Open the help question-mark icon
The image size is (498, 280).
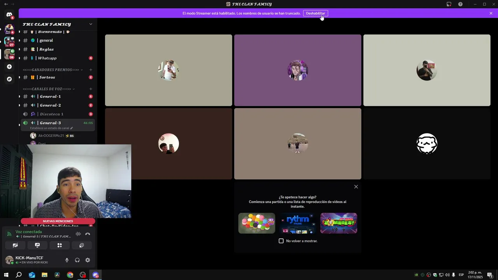[x=460, y=4]
